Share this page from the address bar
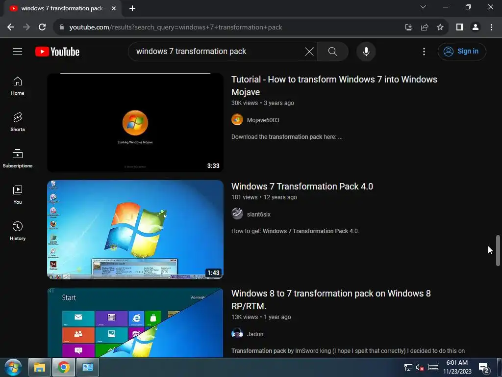This screenshot has height=377, width=502. [x=425, y=27]
